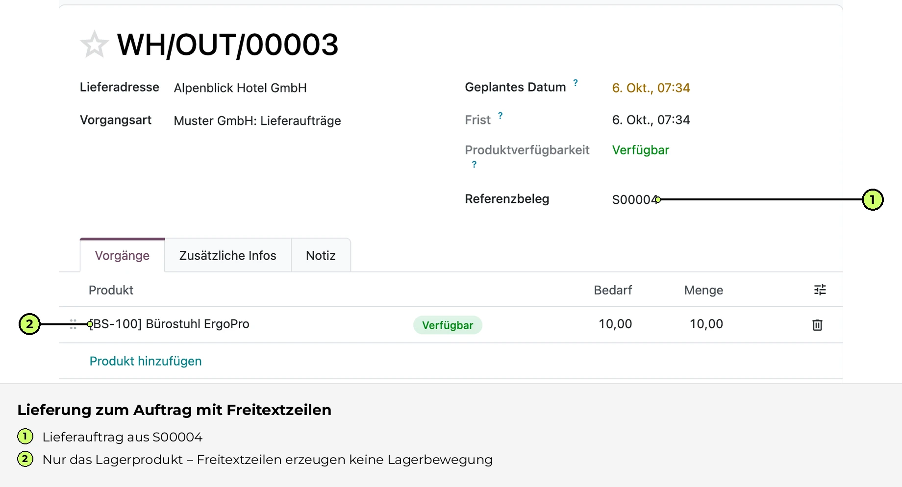
Task: Click the Referenzbeleg label
Action: point(507,199)
